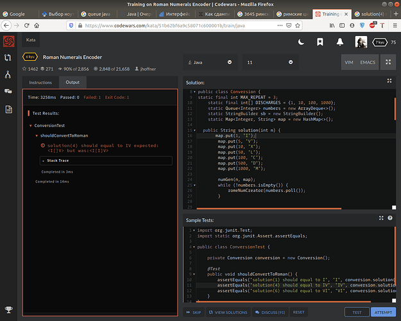Collapse the shouldConvertToRoman test node
Image resolution: width=401 pixels, height=321 pixels.
pos(37,135)
